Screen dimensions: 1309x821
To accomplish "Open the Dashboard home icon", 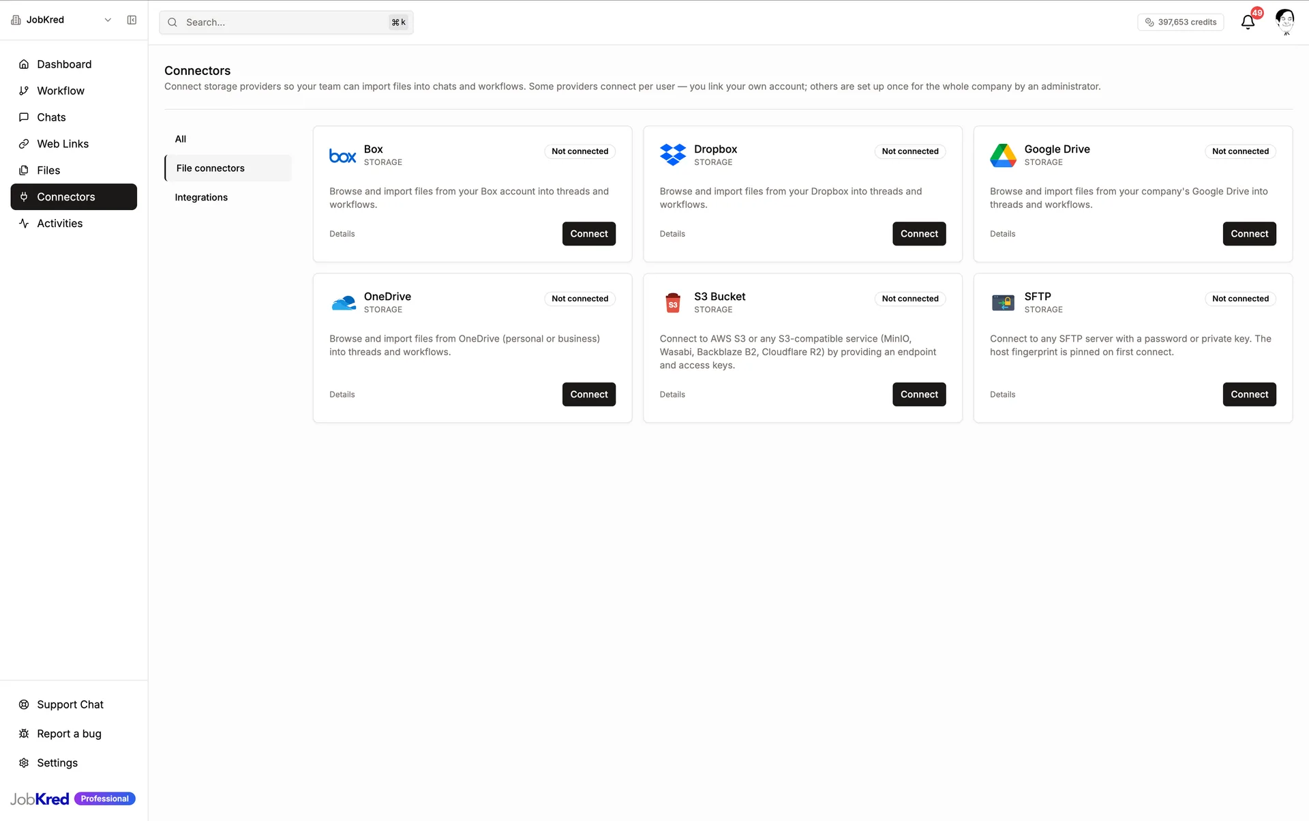I will (x=24, y=64).
